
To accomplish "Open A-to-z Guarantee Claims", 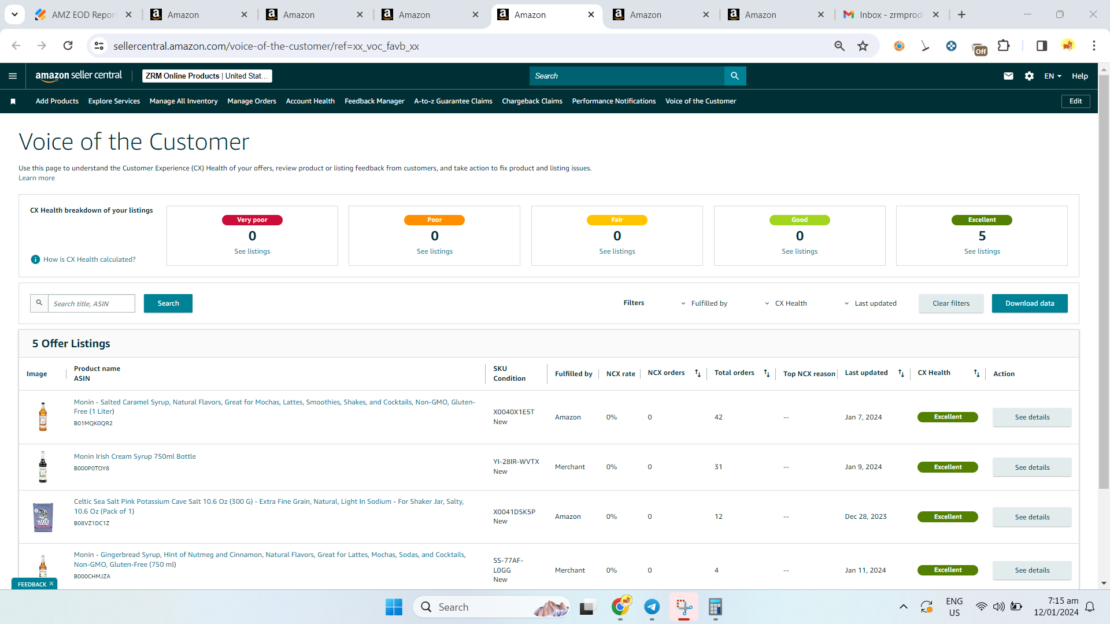I will (x=453, y=101).
